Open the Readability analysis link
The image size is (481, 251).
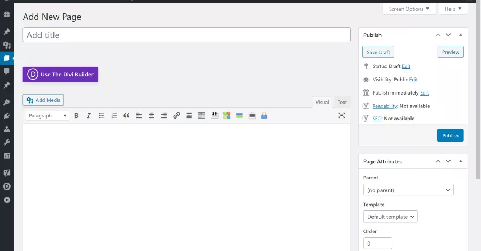385,106
